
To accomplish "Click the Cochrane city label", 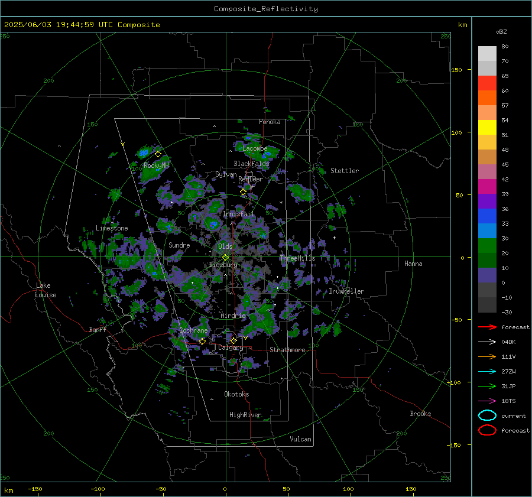I will (193, 330).
